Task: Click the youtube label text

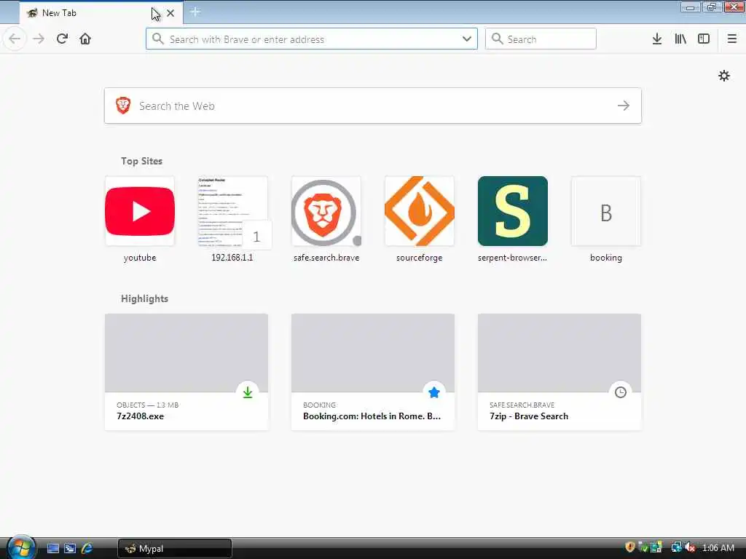Action: [140, 258]
